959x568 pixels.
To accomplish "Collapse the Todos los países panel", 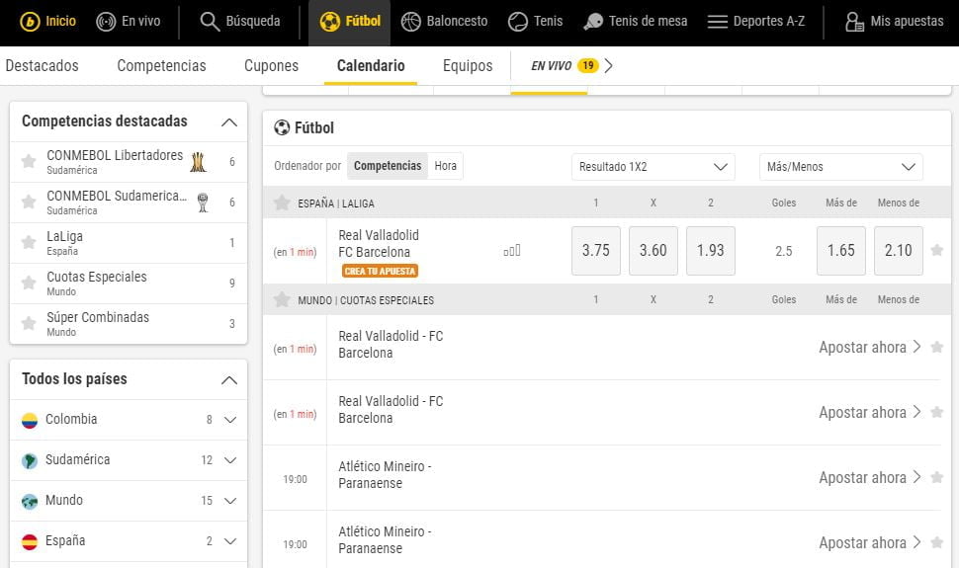I will (x=228, y=380).
